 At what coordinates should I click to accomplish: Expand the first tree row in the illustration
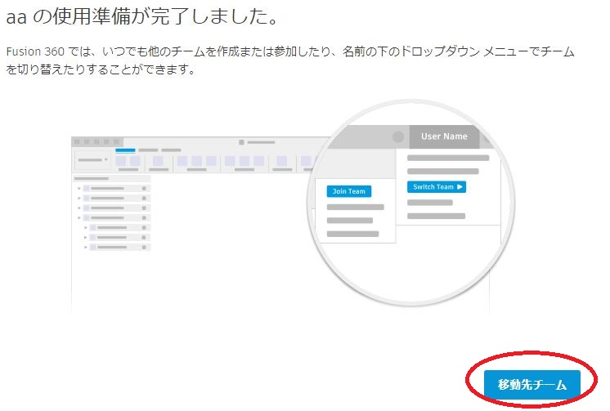tap(79, 189)
